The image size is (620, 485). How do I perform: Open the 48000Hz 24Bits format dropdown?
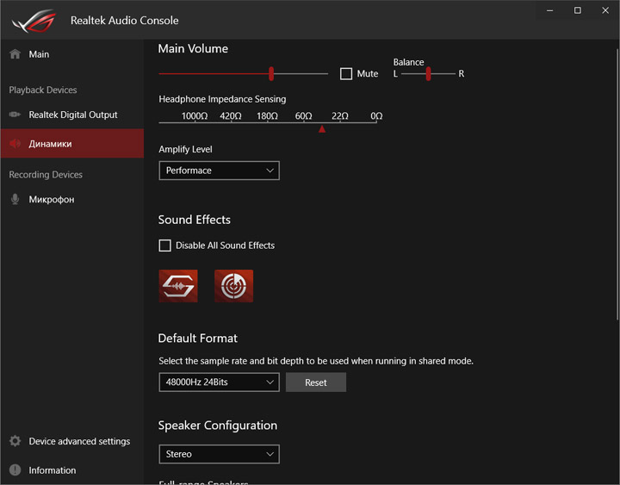pyautogui.click(x=219, y=382)
